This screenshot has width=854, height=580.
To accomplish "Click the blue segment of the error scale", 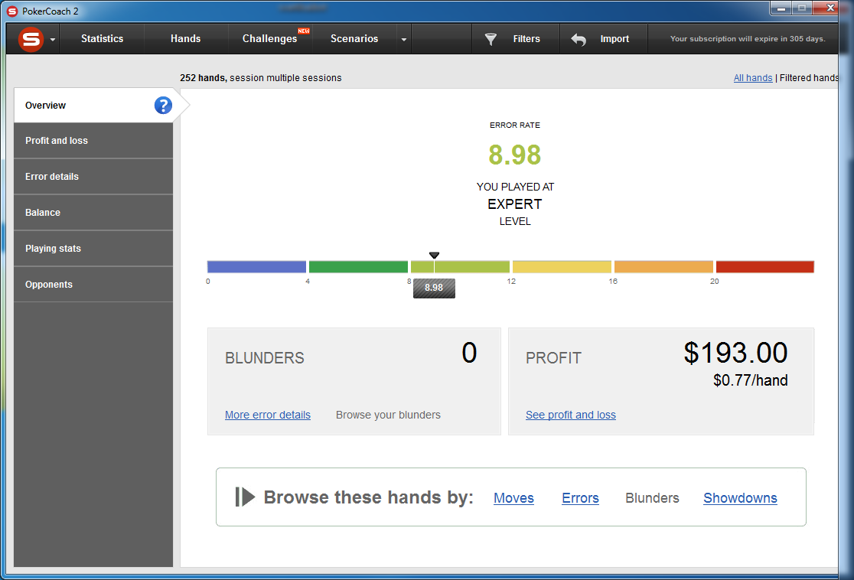I will click(256, 267).
